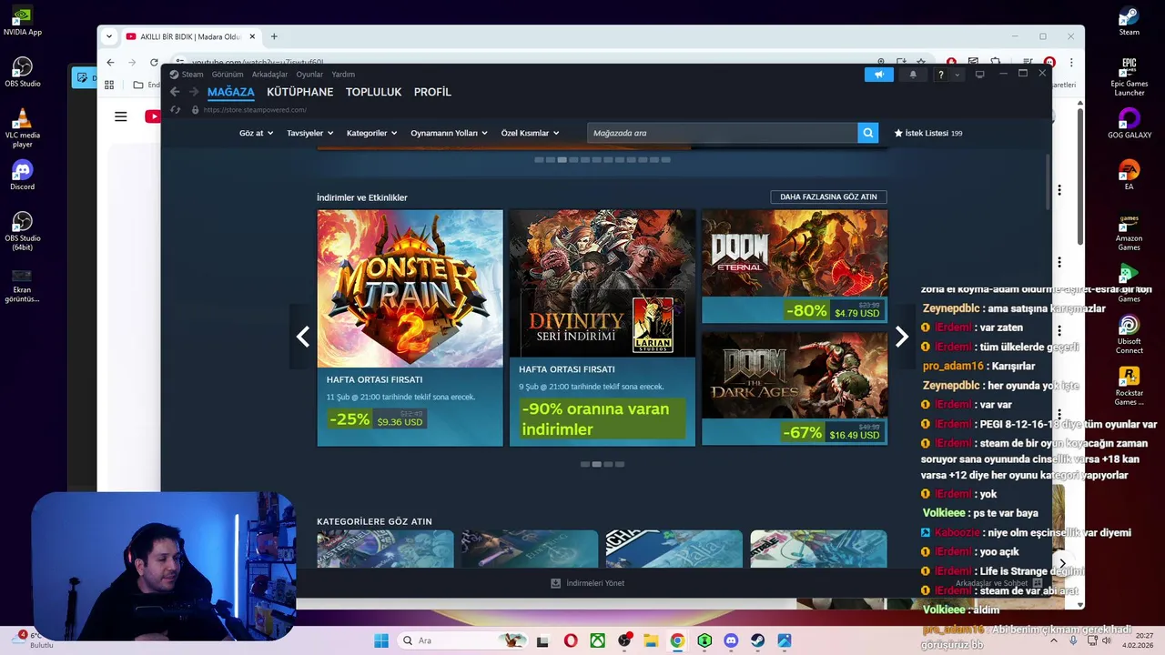Click DAHA FAZLASINA GÖZ ATIN button

pos(828,196)
